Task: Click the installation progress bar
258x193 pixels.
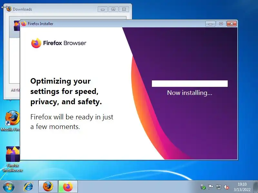Action: tap(190, 84)
